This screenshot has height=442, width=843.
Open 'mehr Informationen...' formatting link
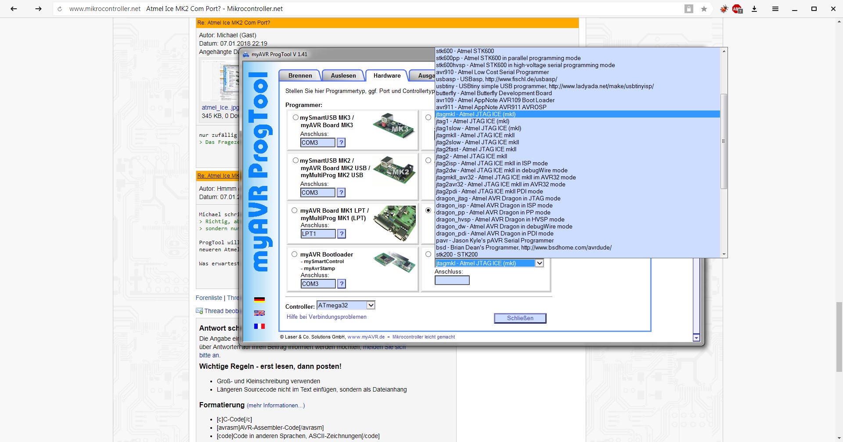pos(276,406)
